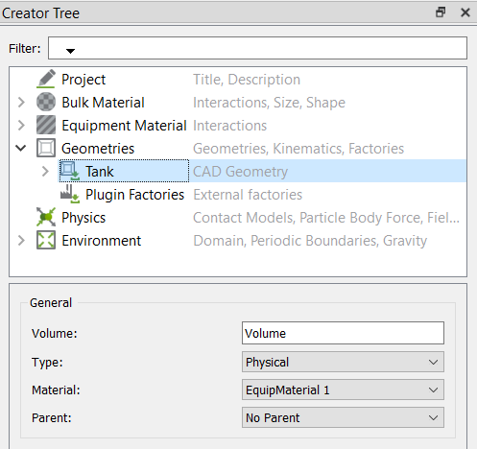This screenshot has height=449, width=477.
Task: Expand the Environment node
Action: click(21, 241)
